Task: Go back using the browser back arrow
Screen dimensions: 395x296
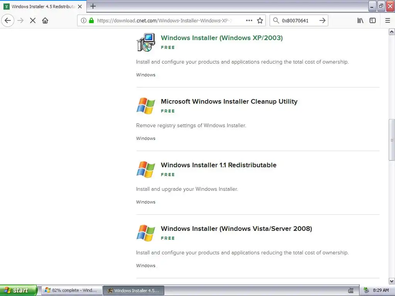Action: click(8, 20)
